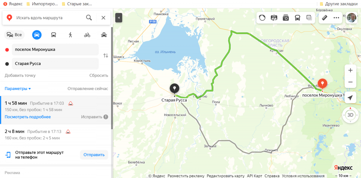Screen dimensions: 361x178
Task: Open Посмотреть подробнее route details link
Action: tap(28, 117)
